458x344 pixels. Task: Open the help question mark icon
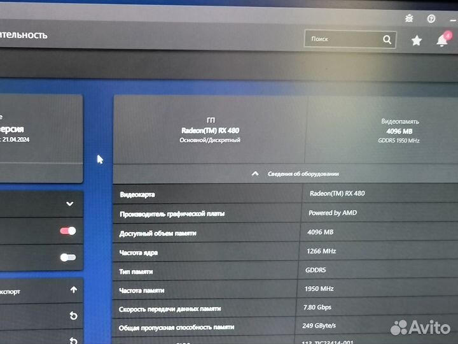431,19
